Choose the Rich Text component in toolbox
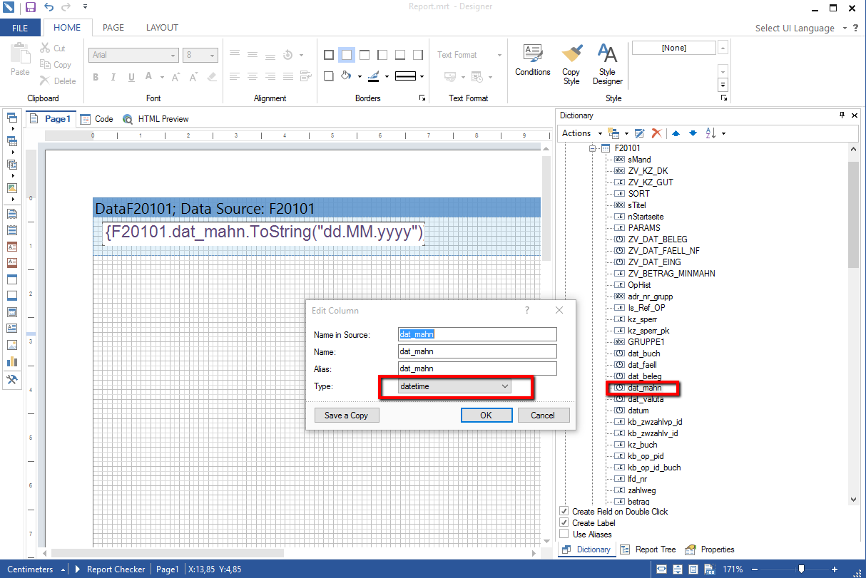This screenshot has width=866, height=578. 11,327
